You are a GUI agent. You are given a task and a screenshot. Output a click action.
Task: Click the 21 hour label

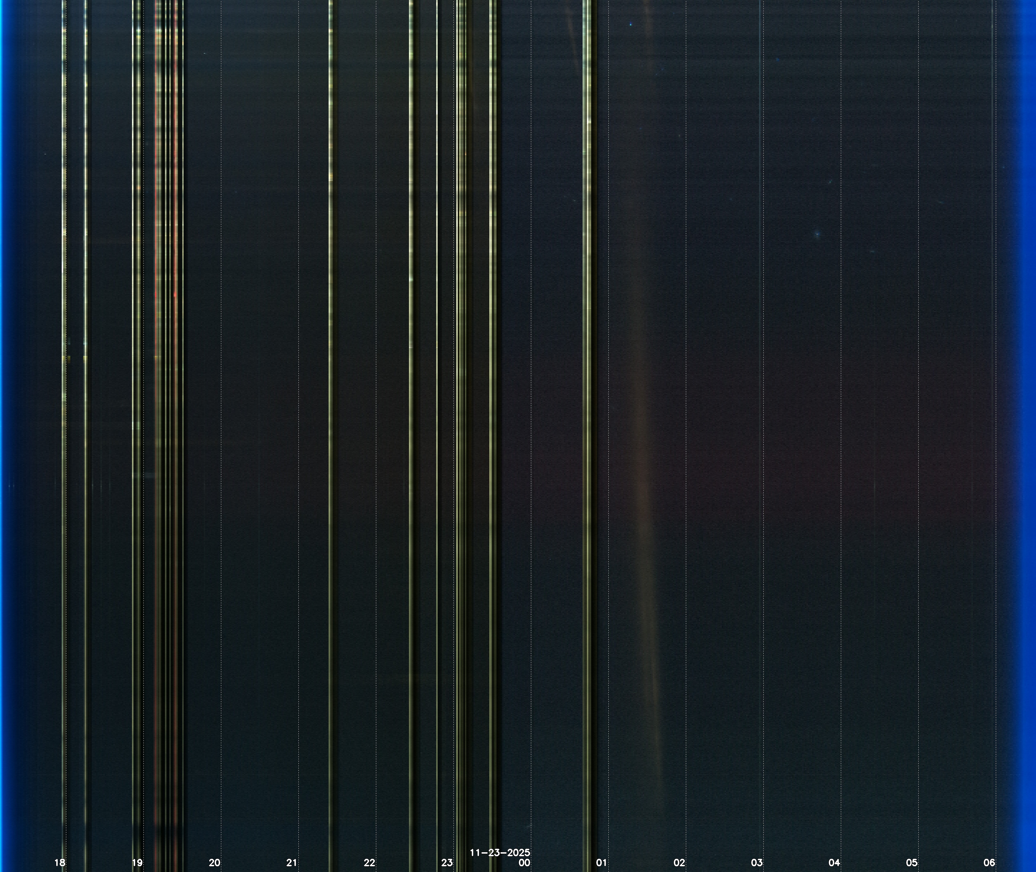292,863
